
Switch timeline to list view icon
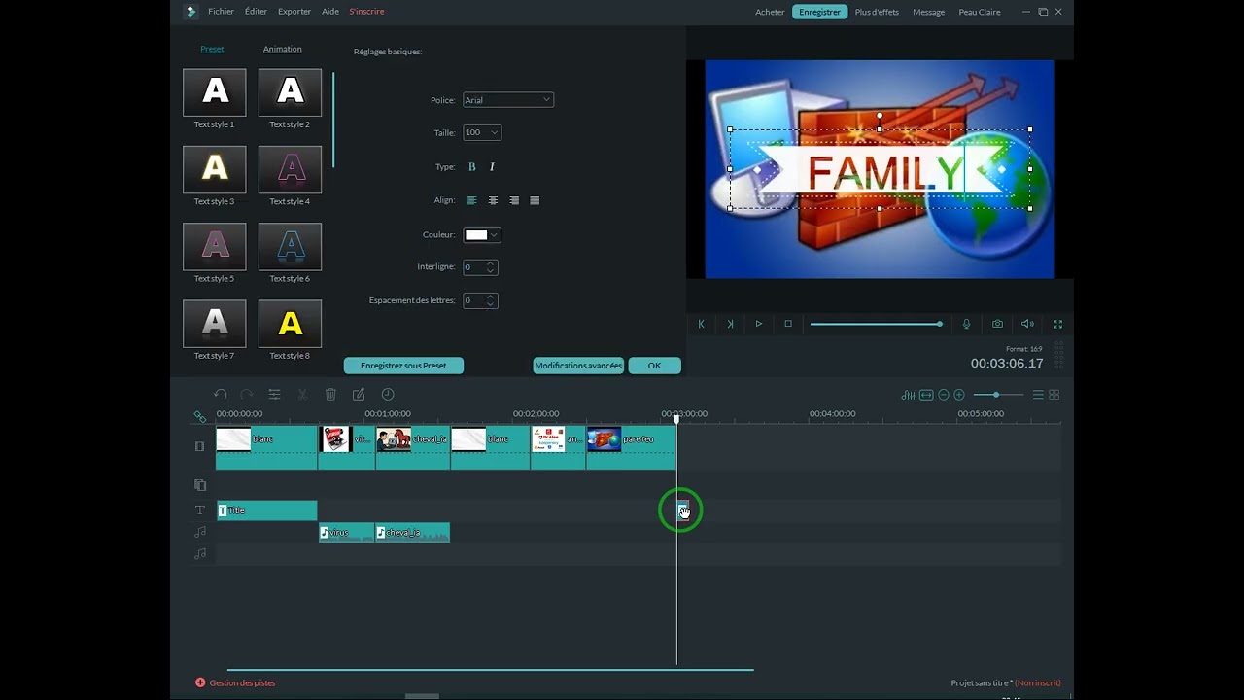(1038, 395)
